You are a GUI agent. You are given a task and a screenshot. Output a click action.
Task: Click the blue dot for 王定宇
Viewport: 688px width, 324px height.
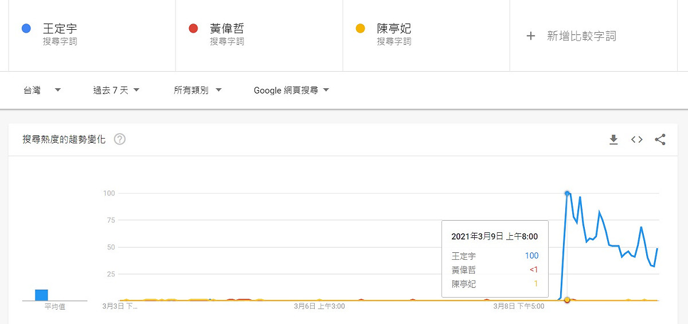coord(26,29)
